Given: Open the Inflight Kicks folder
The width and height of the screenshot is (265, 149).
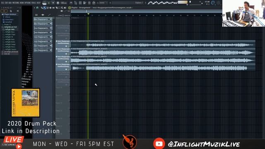Looking at the screenshot, I should pos(10,42).
